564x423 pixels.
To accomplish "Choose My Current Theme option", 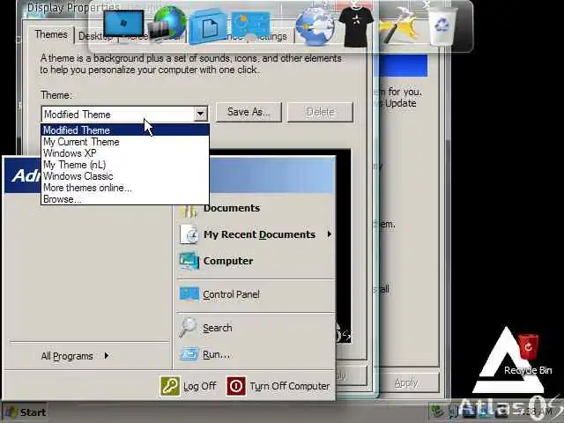I will click(x=125, y=142).
